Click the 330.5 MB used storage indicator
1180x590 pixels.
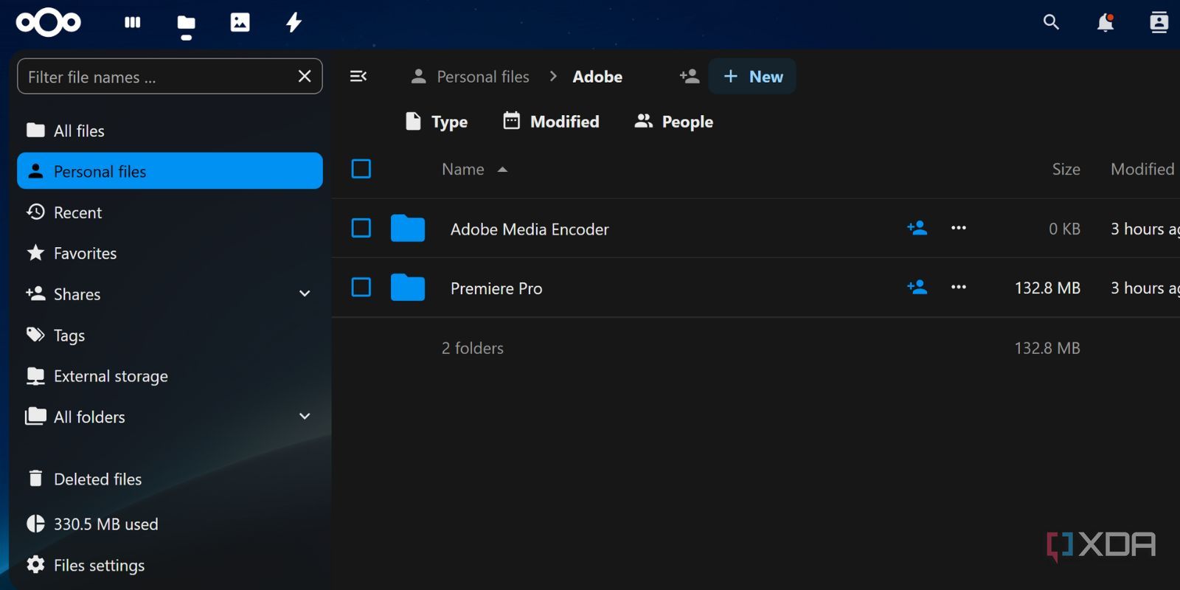tap(170, 524)
